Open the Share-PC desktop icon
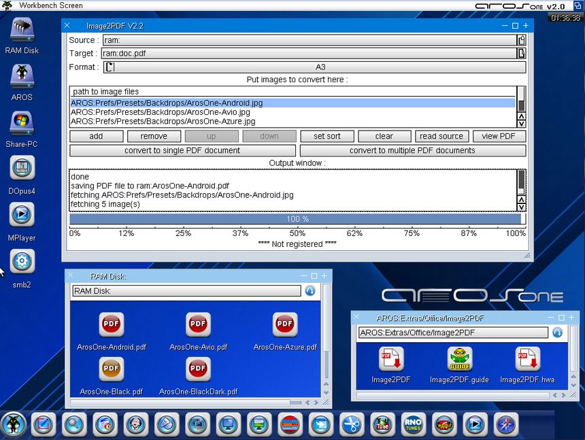The height and width of the screenshot is (440, 585). [22, 123]
